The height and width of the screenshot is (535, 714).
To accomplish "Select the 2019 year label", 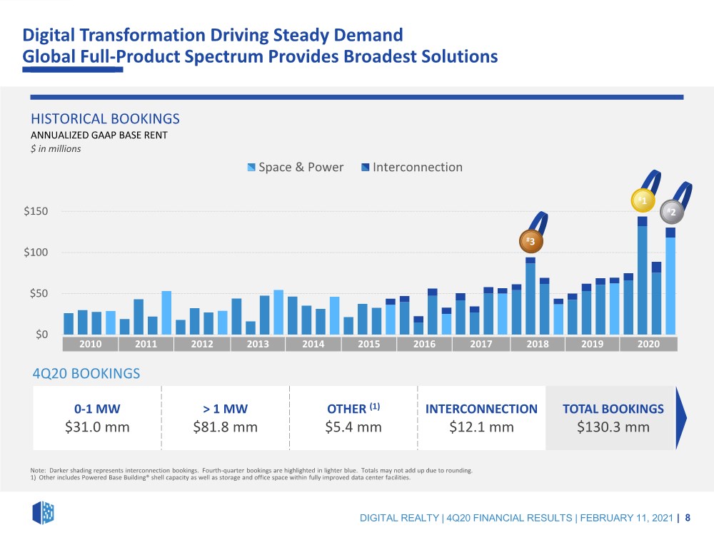I will click(x=592, y=344).
